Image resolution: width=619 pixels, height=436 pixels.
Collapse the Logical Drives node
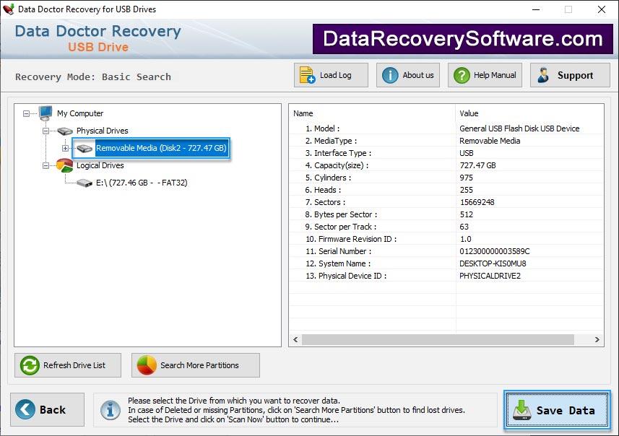[x=46, y=166]
